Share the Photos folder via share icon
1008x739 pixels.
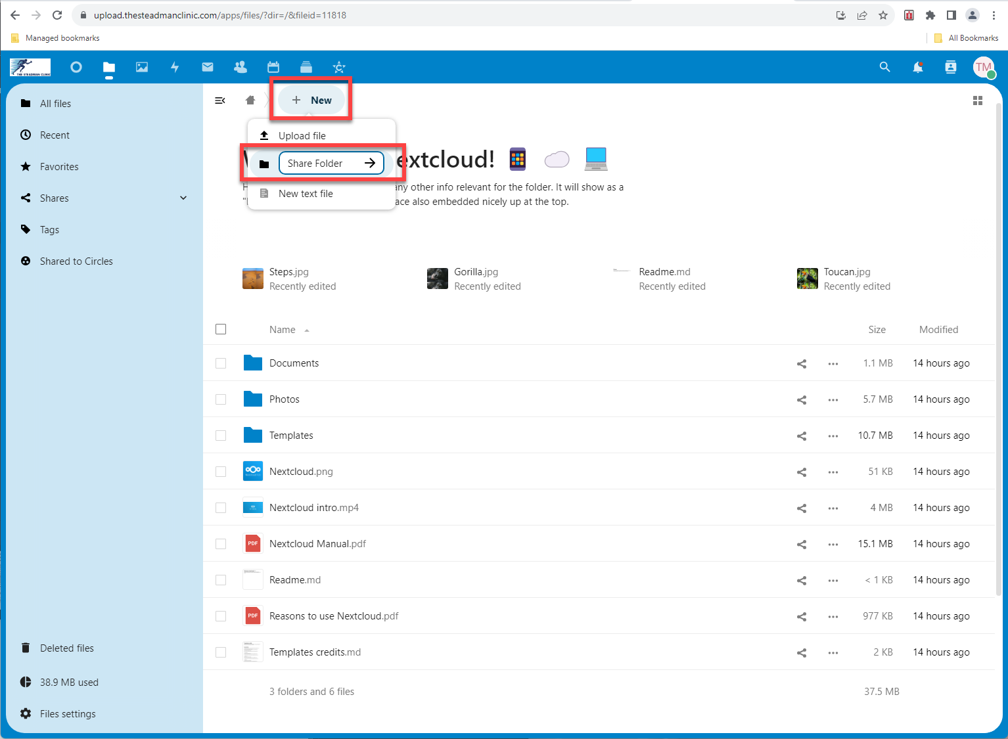(x=802, y=399)
